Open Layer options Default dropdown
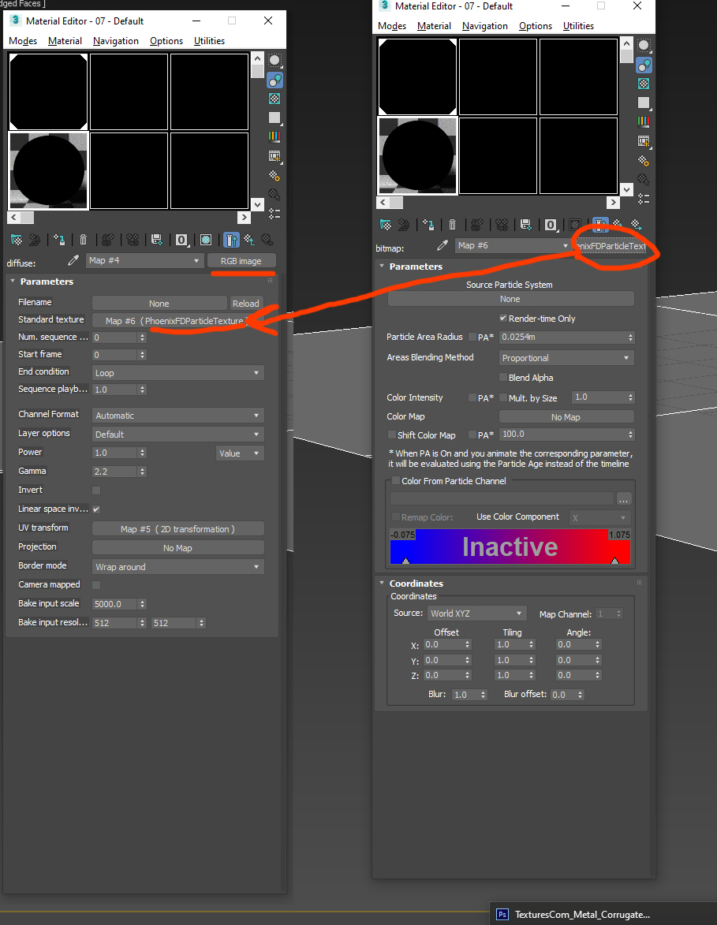The image size is (717, 925). click(x=177, y=435)
